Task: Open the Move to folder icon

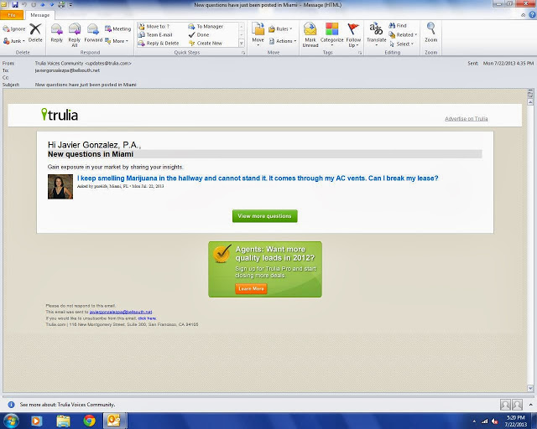Action: click(258, 34)
